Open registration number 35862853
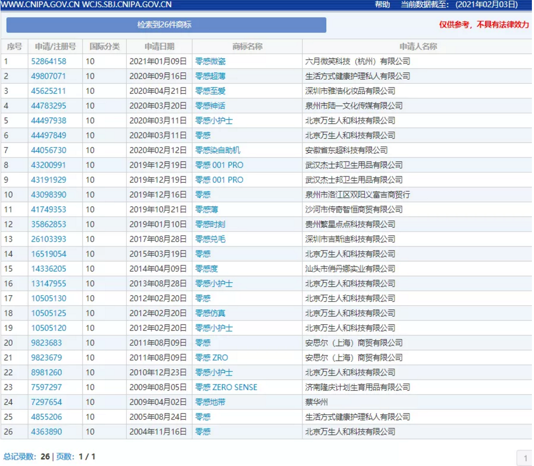534x466 pixels. (x=49, y=224)
